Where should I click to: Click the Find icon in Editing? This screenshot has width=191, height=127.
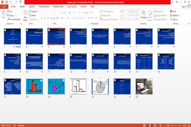click(x=171, y=11)
